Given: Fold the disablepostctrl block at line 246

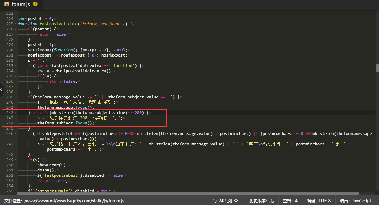Looking at the screenshot, I should coord(16,134).
